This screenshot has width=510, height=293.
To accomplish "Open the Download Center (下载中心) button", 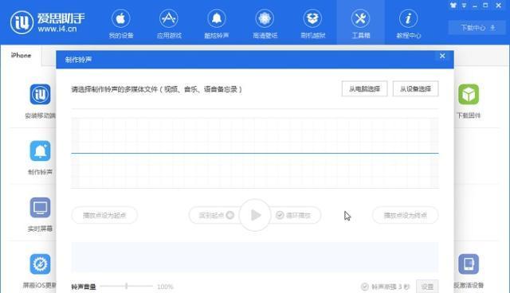I will (478, 28).
